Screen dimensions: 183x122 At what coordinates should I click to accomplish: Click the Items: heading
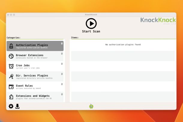click(75, 38)
